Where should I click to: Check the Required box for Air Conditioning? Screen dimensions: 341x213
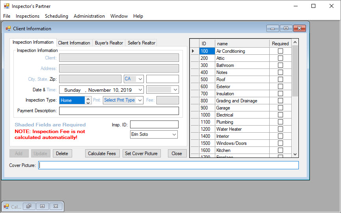point(280,51)
